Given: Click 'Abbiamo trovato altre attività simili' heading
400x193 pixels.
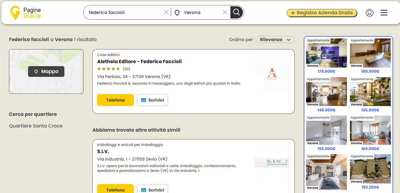Looking at the screenshot, I should point(136,130).
